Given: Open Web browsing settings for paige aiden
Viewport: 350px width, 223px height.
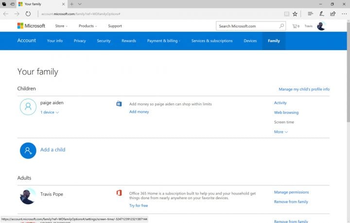Looking at the screenshot, I should point(286,112).
